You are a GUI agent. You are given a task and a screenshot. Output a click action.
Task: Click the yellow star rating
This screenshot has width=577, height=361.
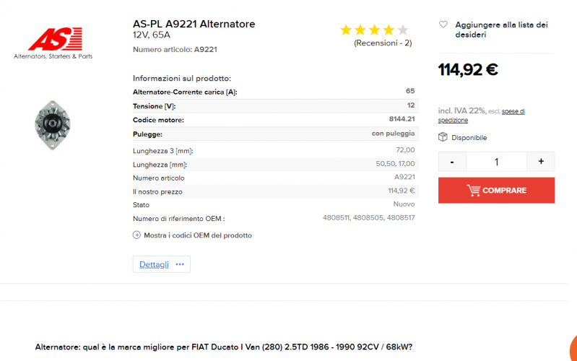pos(373,30)
